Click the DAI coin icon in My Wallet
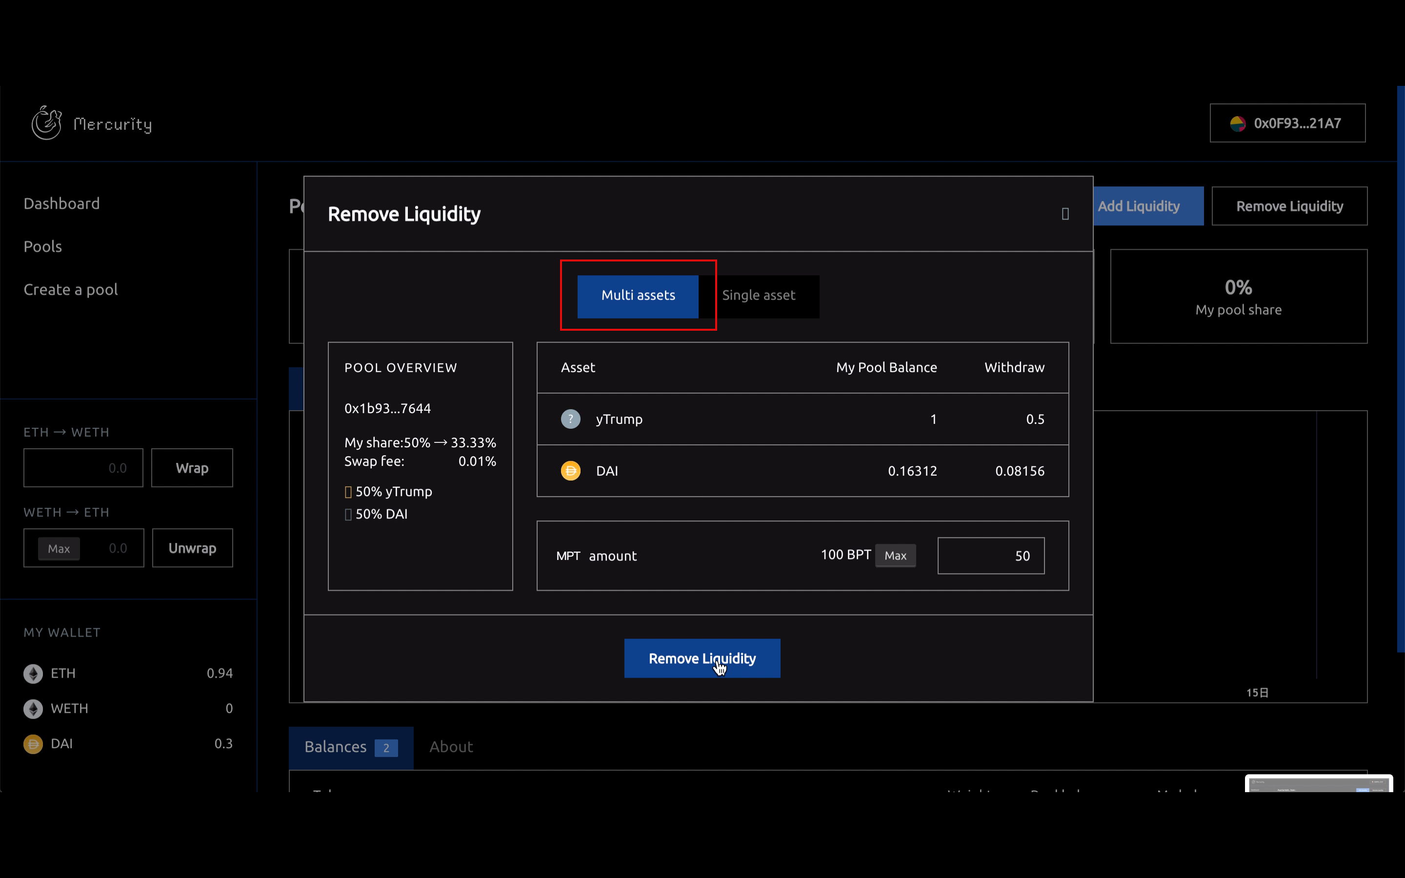The height and width of the screenshot is (878, 1405). (x=33, y=744)
